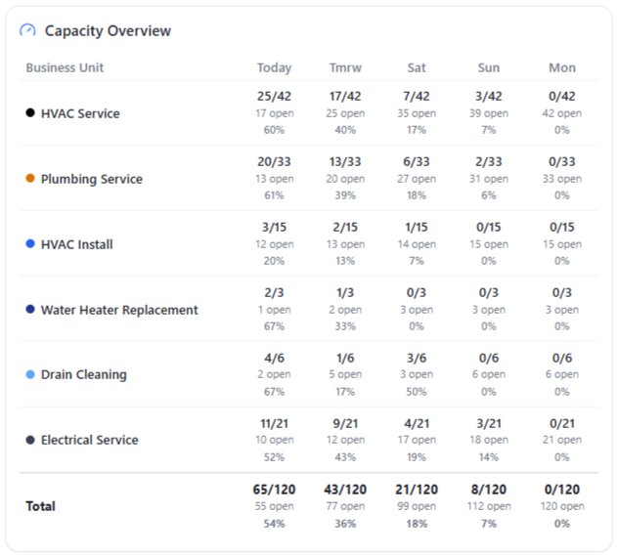Click the orange dot beside Plumbing Service

click(30, 179)
